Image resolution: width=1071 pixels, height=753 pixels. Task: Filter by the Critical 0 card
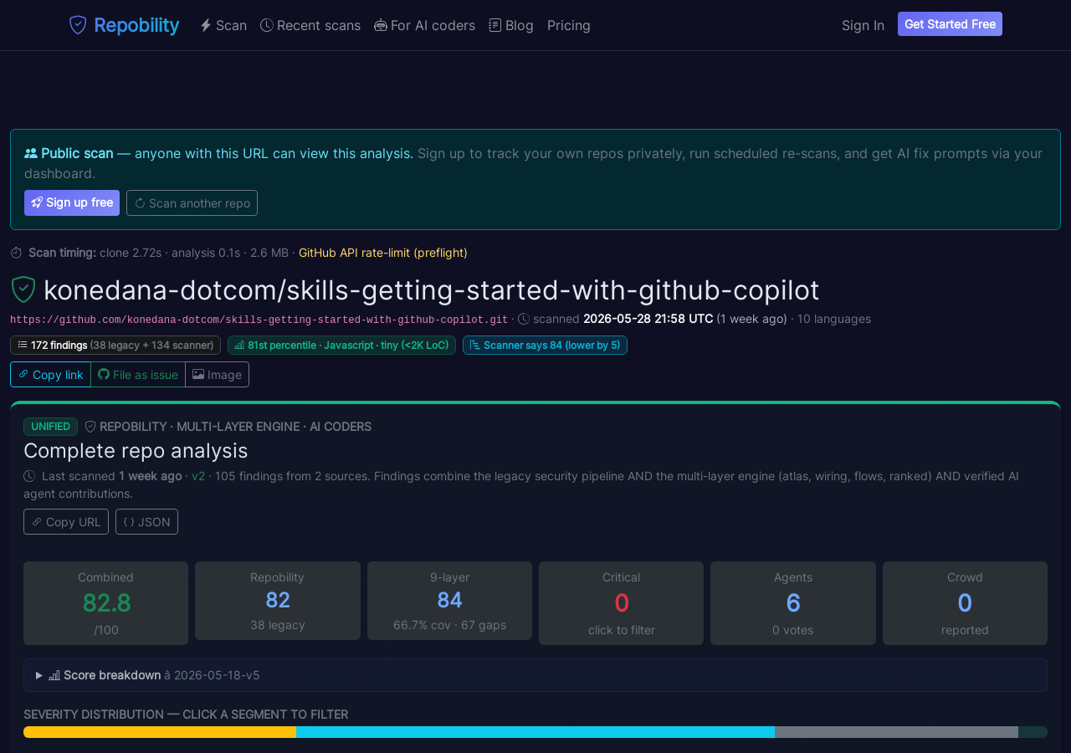coord(621,603)
